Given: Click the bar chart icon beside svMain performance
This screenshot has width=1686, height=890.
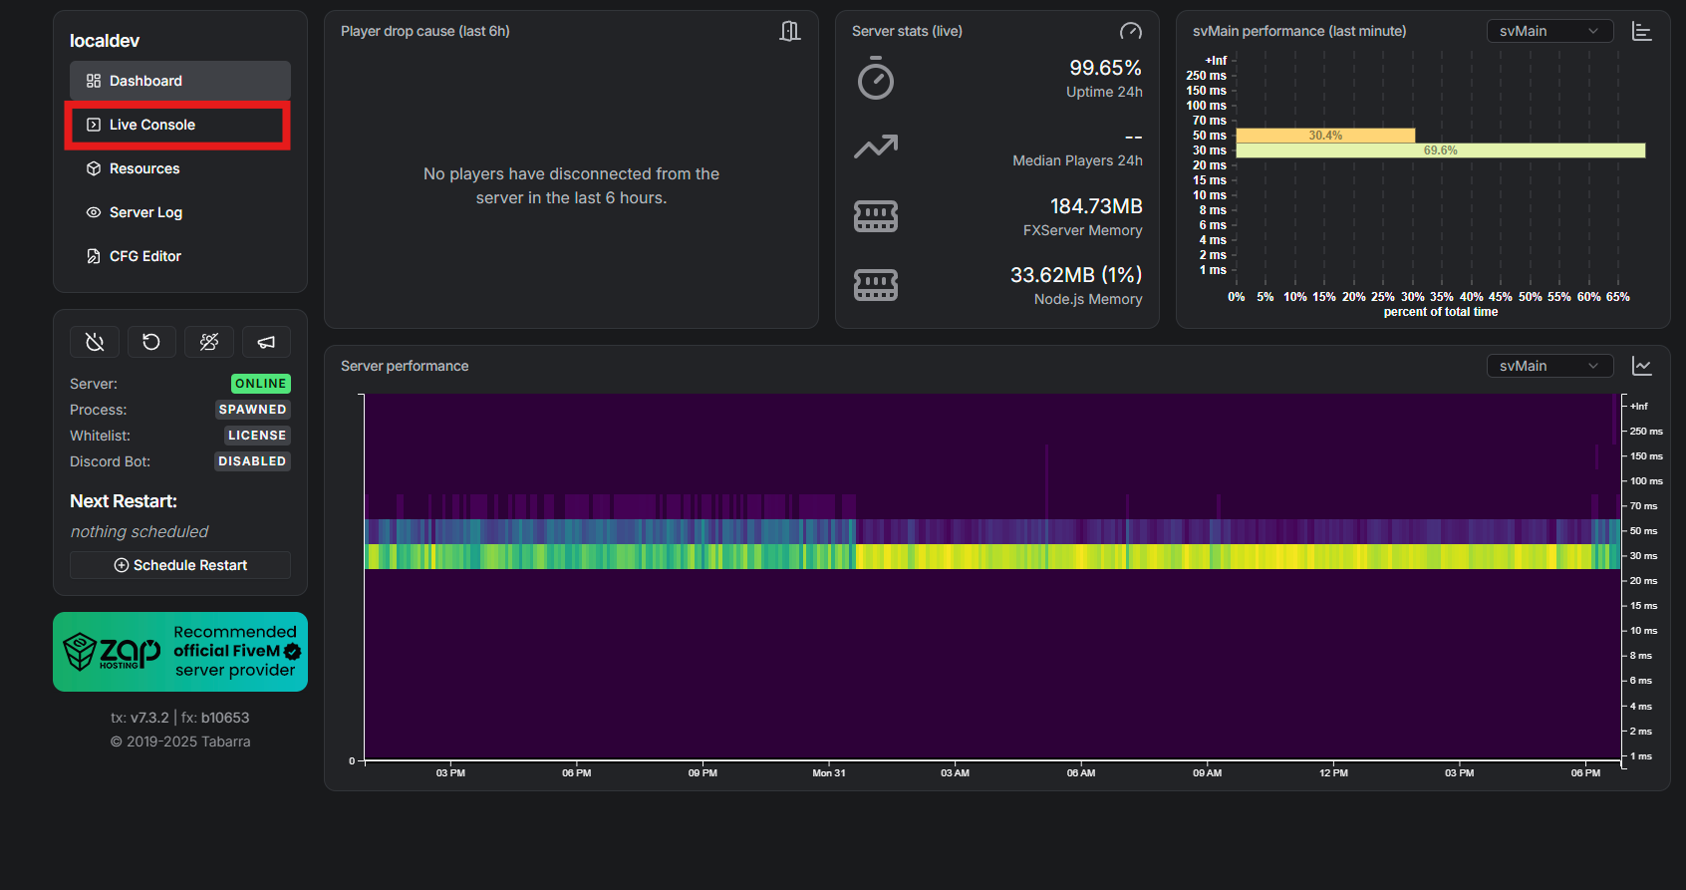Looking at the screenshot, I should click(x=1642, y=31).
